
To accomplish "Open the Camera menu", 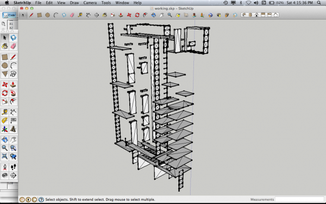I will (x=90, y=3).
